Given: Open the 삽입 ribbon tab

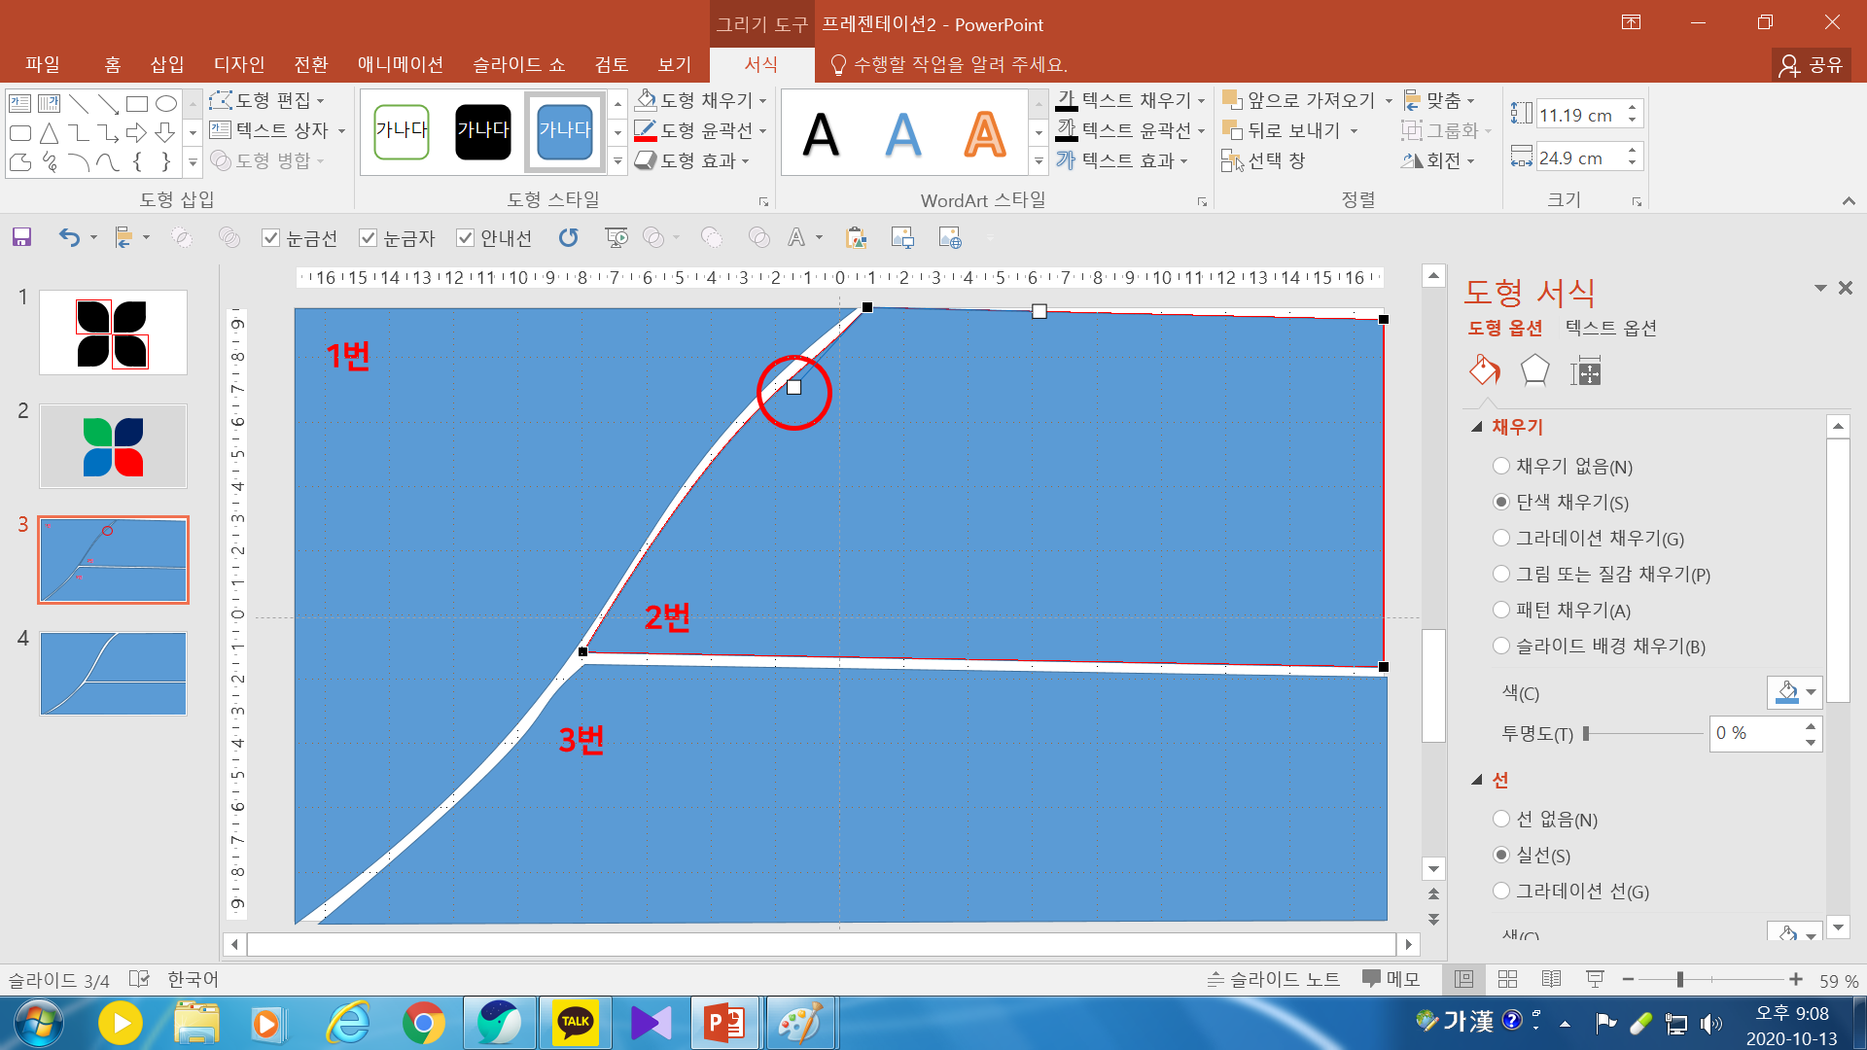Looking at the screenshot, I should pyautogui.click(x=166, y=64).
